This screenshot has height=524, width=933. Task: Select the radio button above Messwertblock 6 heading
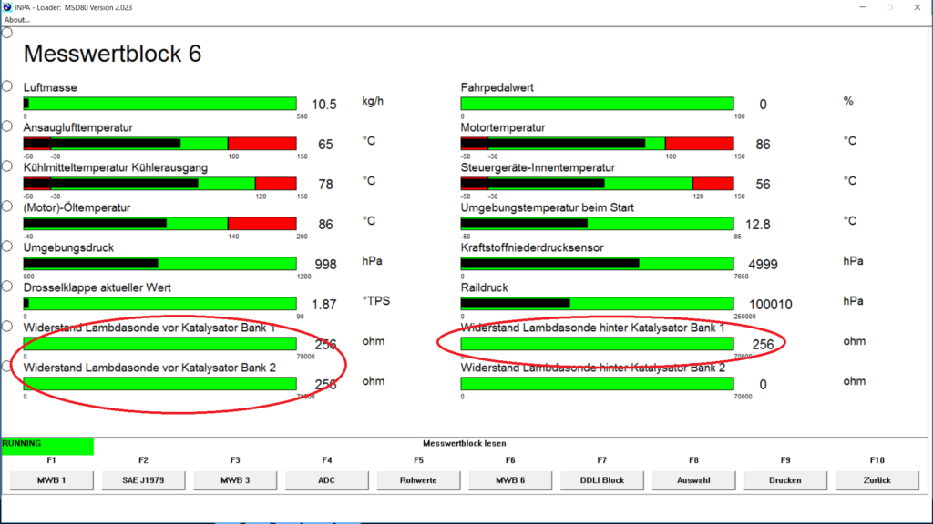pyautogui.click(x=7, y=33)
